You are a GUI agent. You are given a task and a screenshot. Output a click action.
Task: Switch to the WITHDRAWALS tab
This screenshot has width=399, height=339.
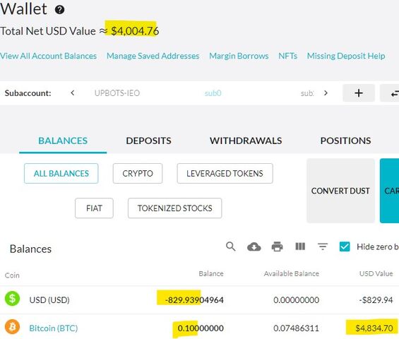point(246,141)
